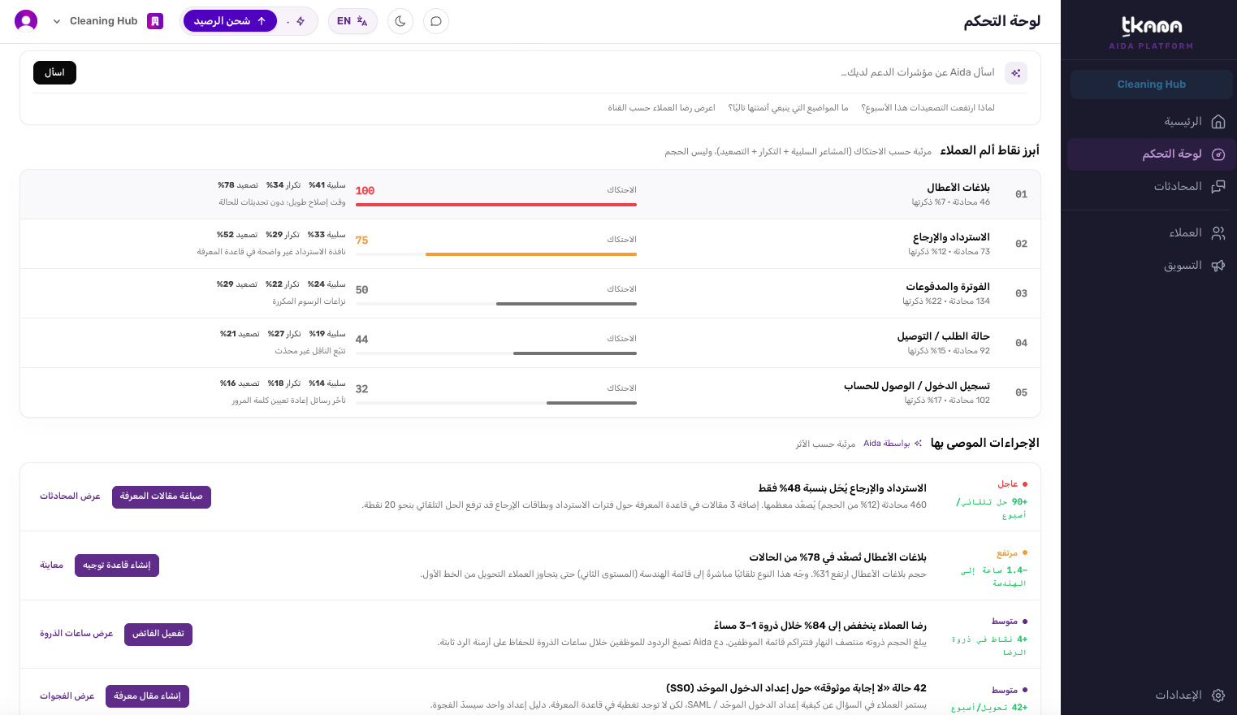The height and width of the screenshot is (715, 1237).
Task: Click the rank number 01 cell
Action: (1022, 194)
